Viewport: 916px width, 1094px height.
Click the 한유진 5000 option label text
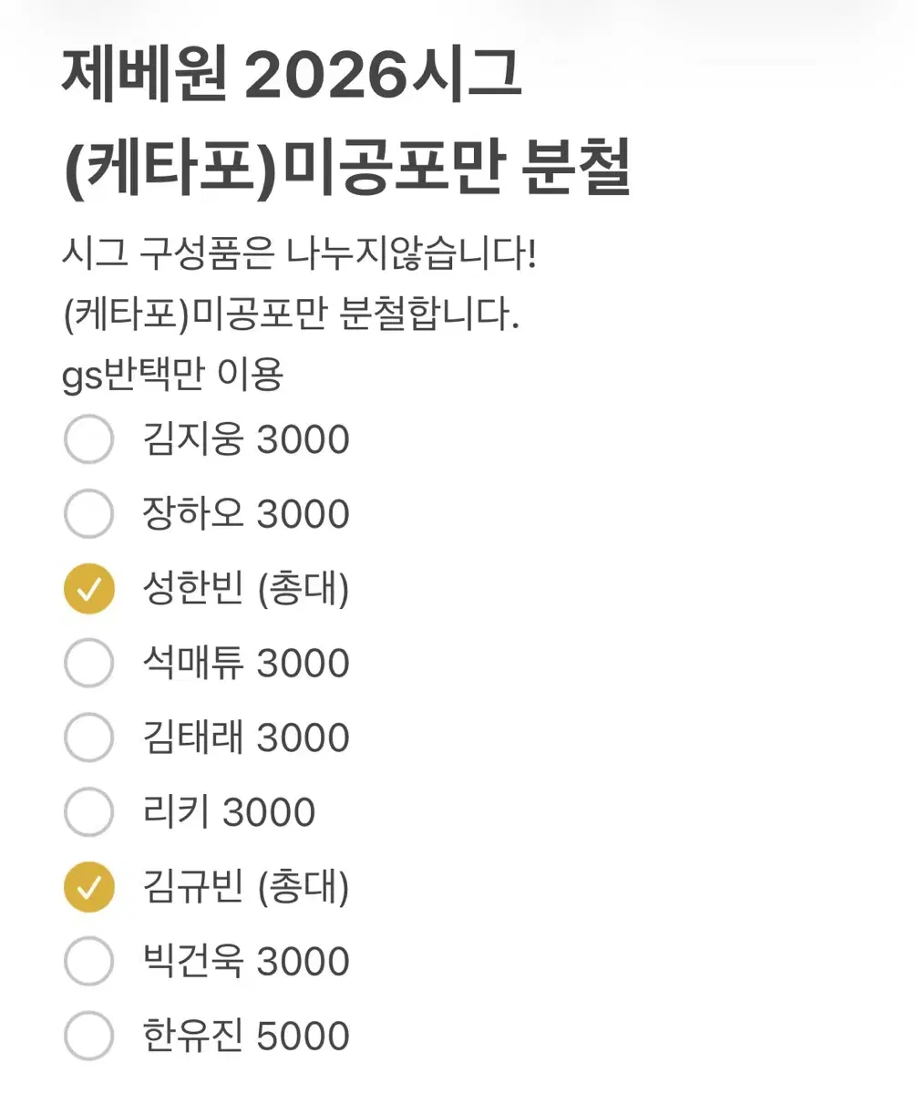click(x=246, y=1036)
